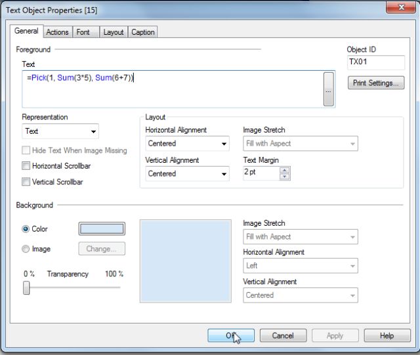Image resolution: width=420 pixels, height=355 pixels.
Task: Open the Representation dropdown
Action: [x=60, y=131]
